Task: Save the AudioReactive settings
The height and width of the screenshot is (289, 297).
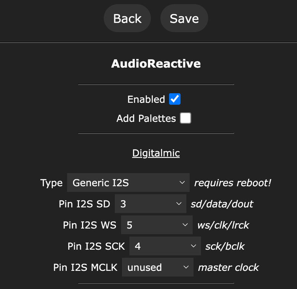Action: tap(184, 19)
